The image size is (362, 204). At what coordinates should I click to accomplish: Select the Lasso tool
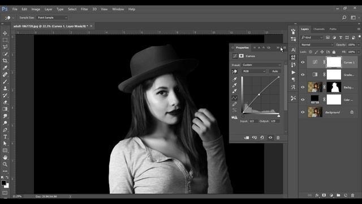point(5,47)
